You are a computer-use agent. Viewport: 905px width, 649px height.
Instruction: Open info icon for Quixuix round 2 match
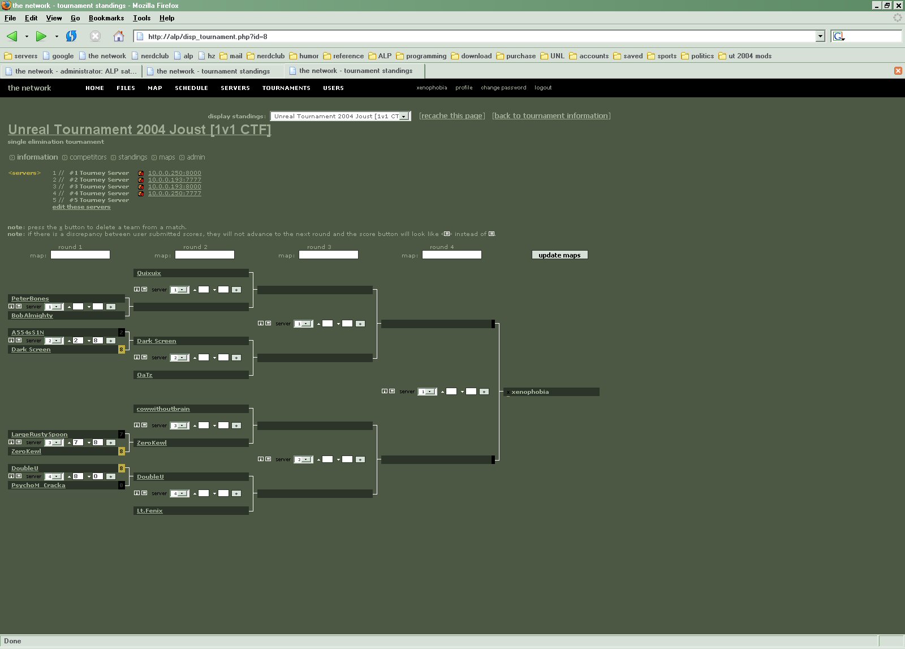[137, 289]
